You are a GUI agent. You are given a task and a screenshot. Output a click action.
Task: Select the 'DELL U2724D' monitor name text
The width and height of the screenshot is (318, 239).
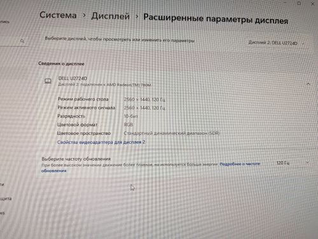[73, 79]
